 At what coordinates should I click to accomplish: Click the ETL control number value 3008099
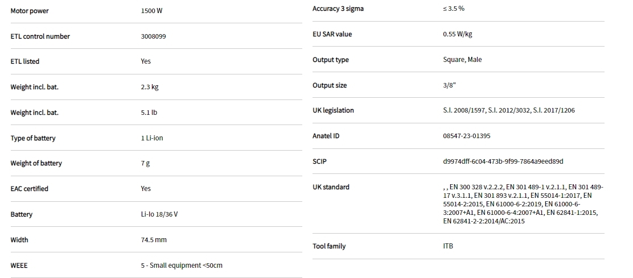pyautogui.click(x=153, y=36)
